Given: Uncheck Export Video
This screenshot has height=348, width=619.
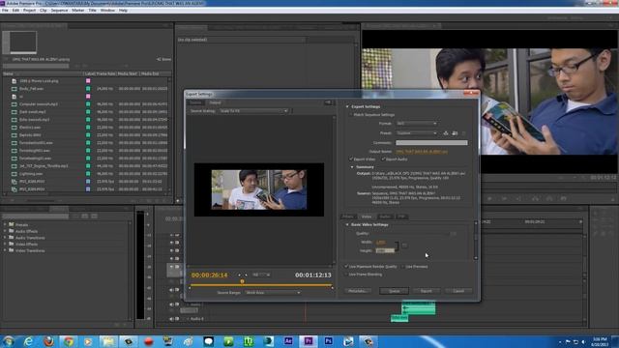Looking at the screenshot, I should (x=350, y=159).
